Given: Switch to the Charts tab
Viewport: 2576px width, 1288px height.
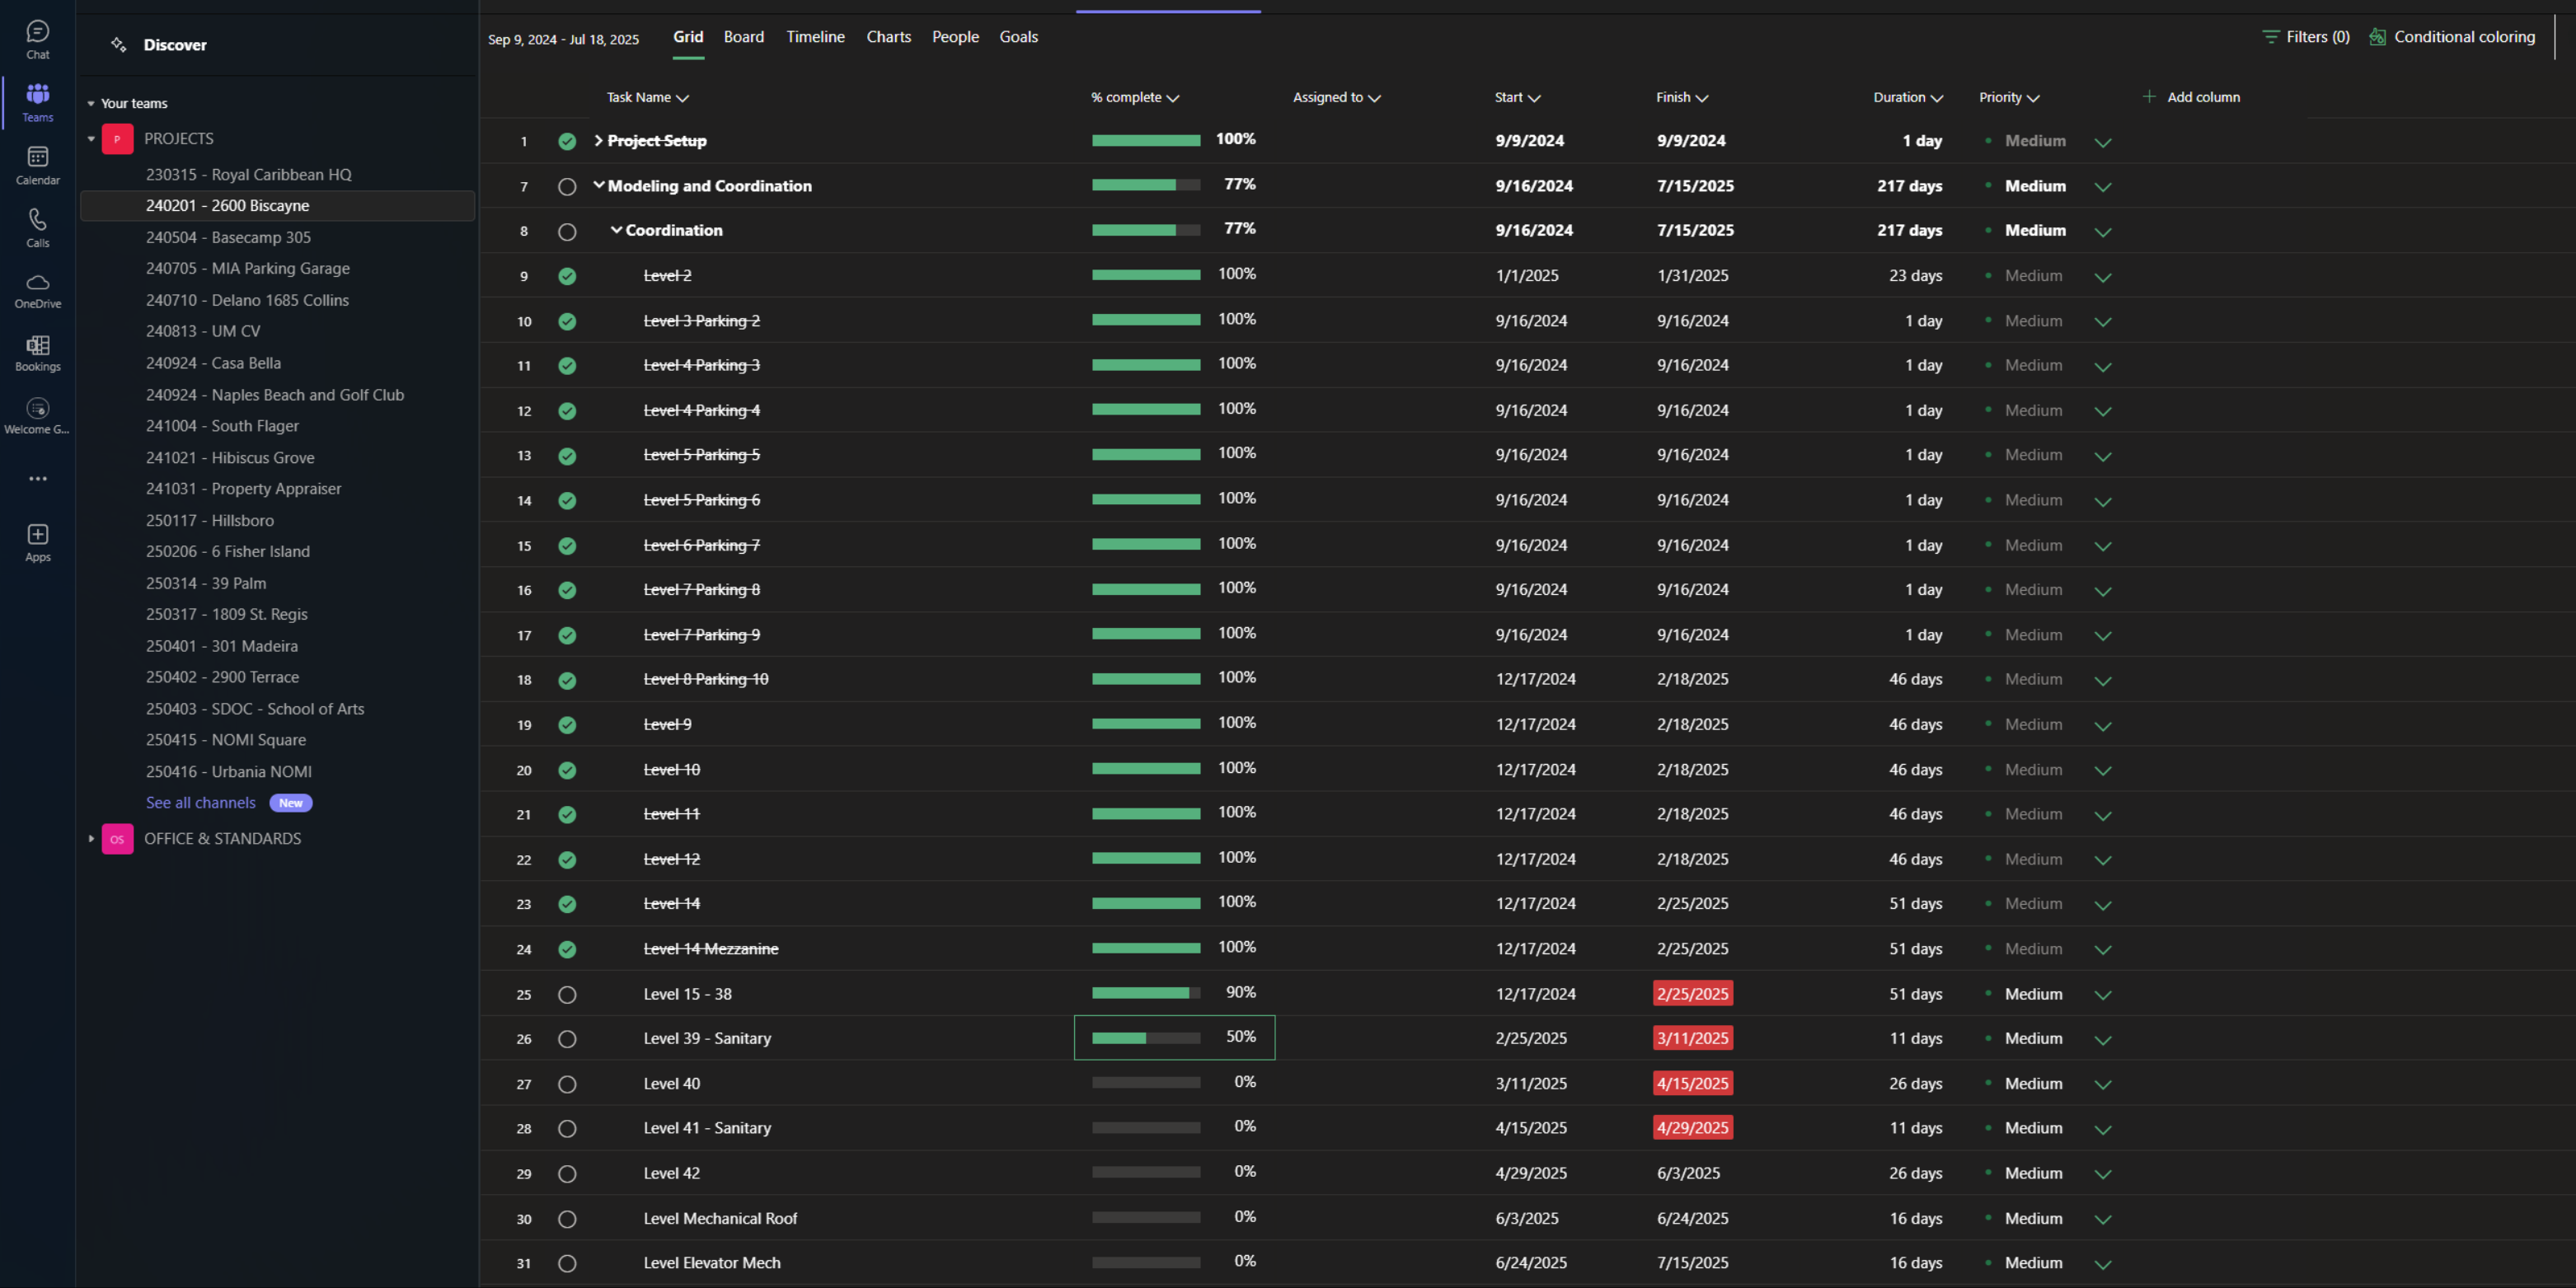Looking at the screenshot, I should (888, 37).
